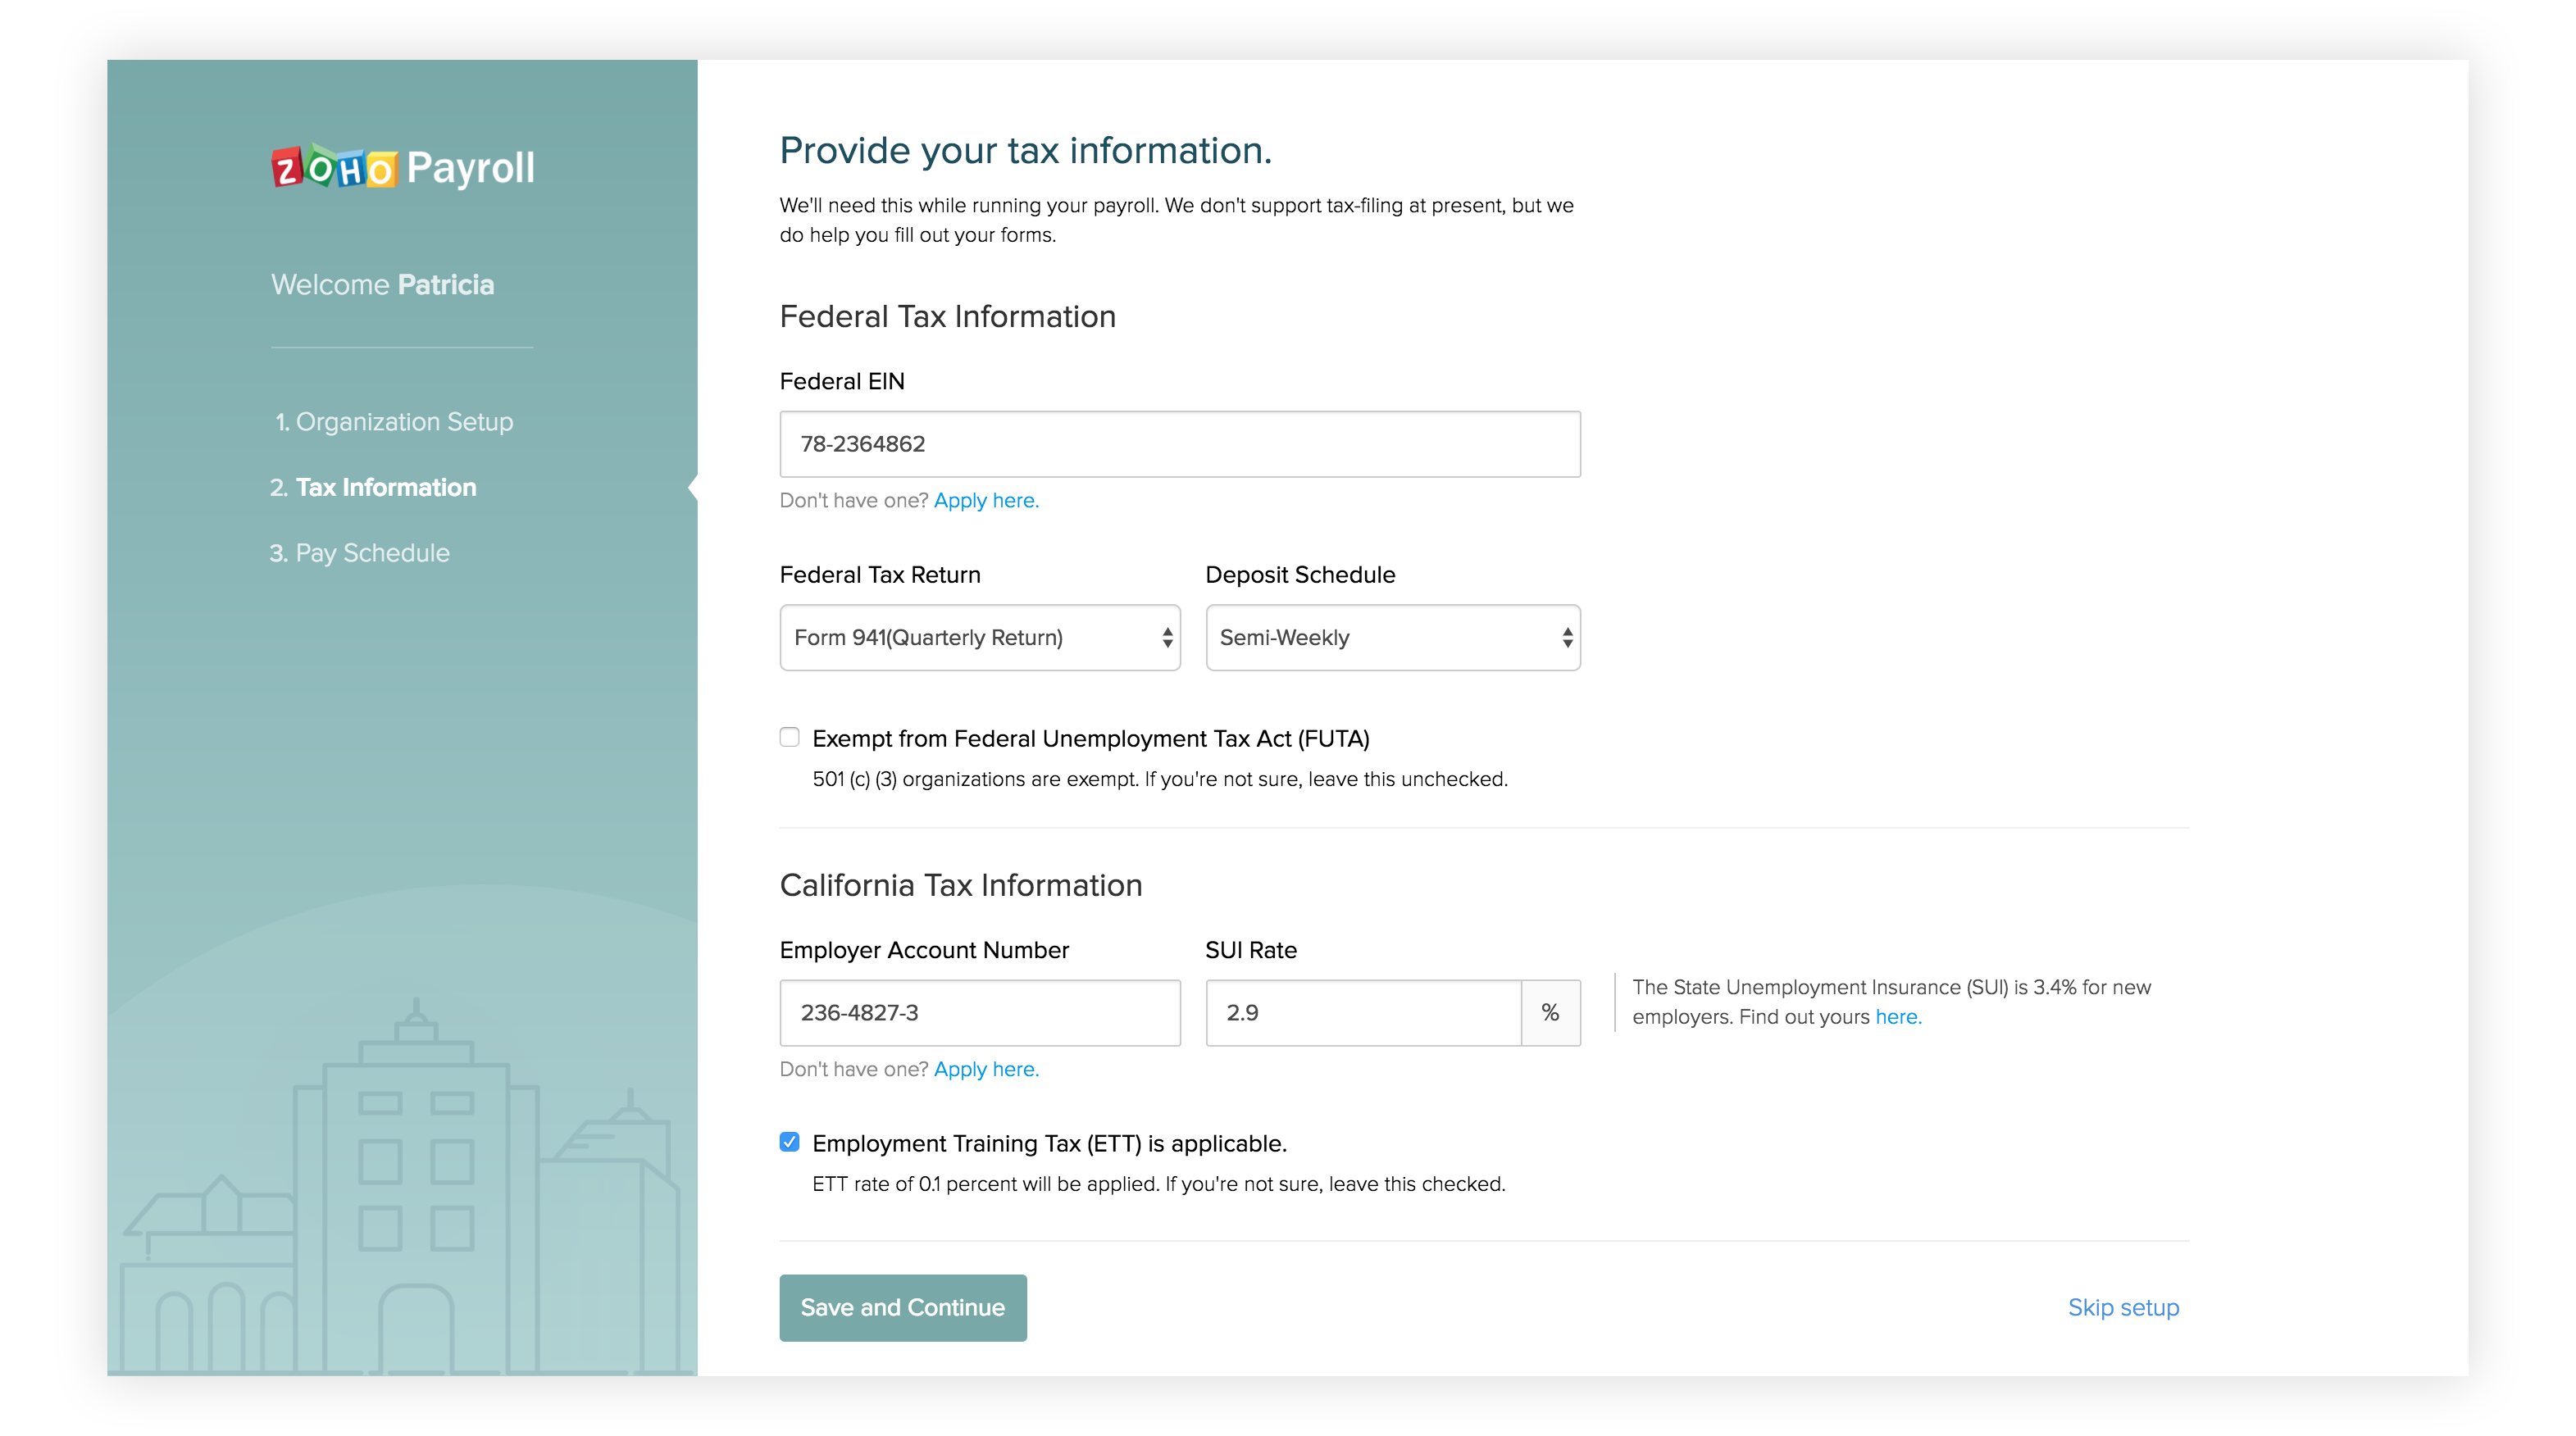Image resolution: width=2576 pixels, height=1436 pixels.
Task: Click the Save and Continue button
Action: (902, 1307)
